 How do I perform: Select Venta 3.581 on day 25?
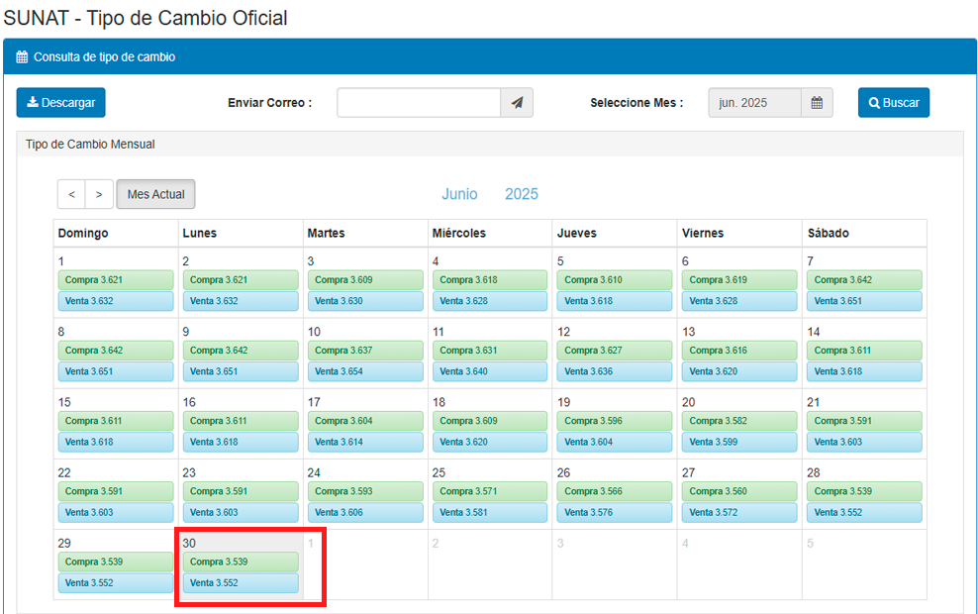tap(490, 512)
